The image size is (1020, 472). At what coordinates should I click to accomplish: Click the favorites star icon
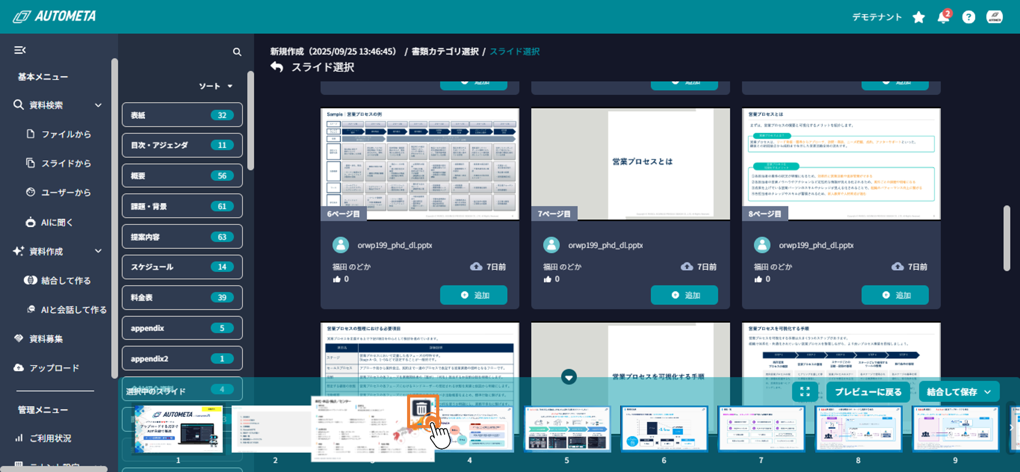pyautogui.click(x=918, y=17)
